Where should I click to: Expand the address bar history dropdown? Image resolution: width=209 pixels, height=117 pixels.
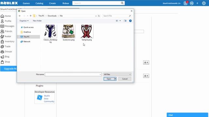coord(96,16)
